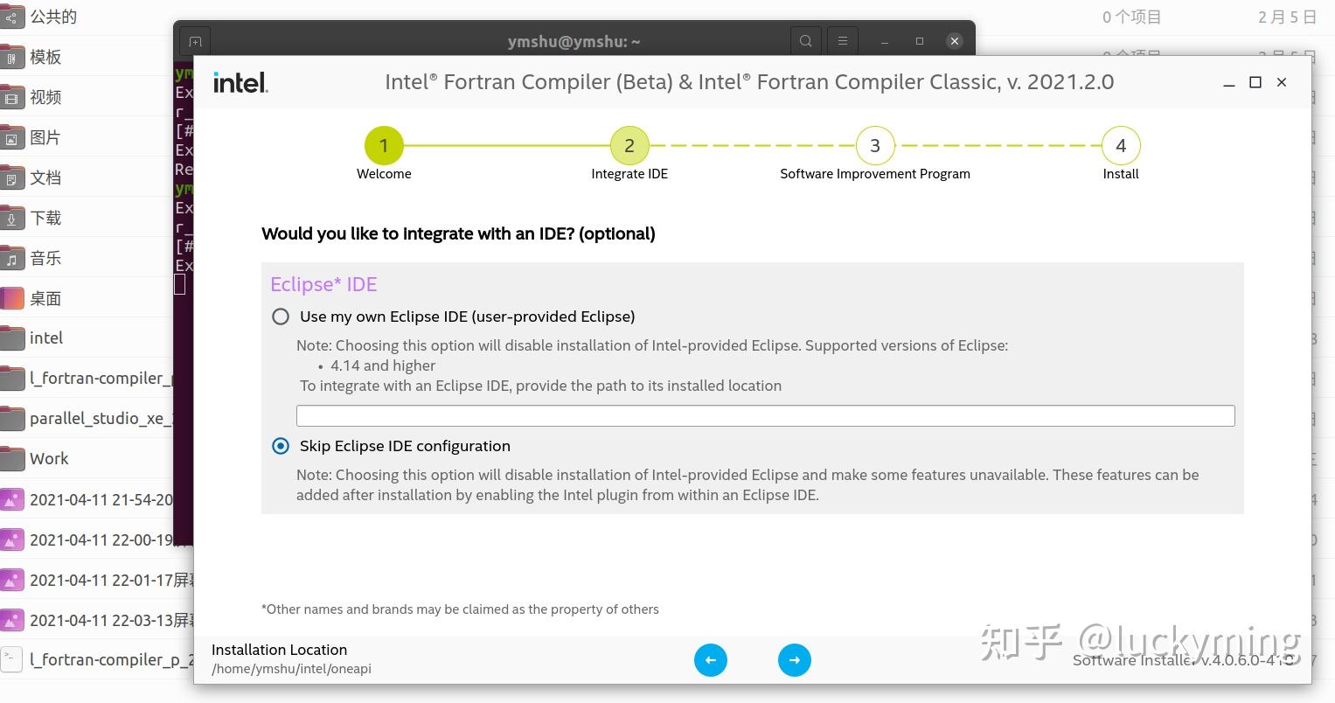
Task: Jump to step 4 Install
Action: coord(1121,146)
